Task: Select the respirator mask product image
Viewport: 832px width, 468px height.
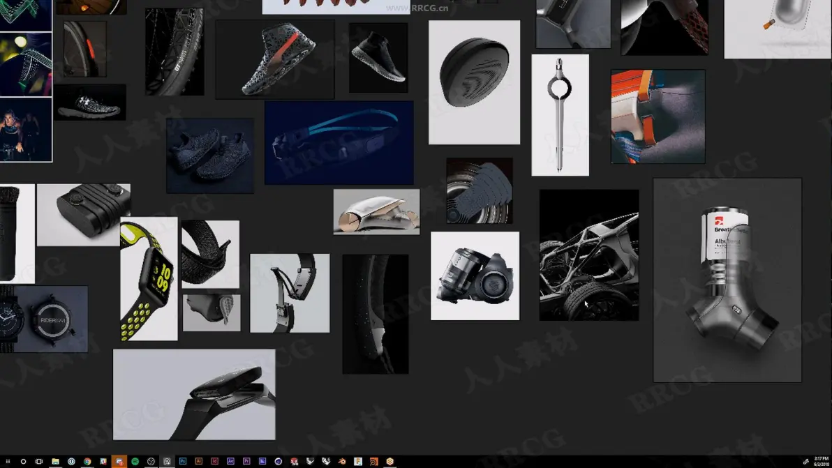Action: tap(475, 275)
